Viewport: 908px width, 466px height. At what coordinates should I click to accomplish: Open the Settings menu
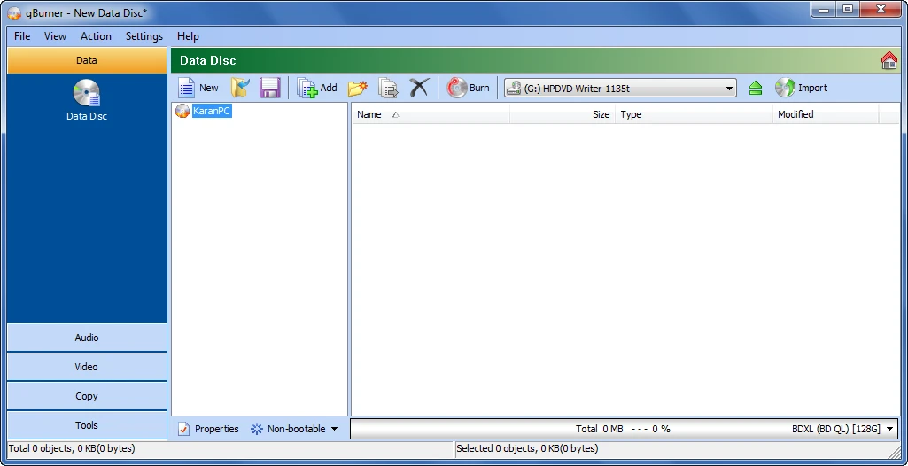pos(144,36)
